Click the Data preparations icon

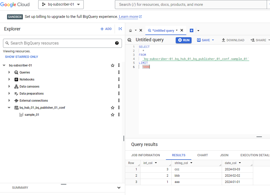[x=16, y=94]
